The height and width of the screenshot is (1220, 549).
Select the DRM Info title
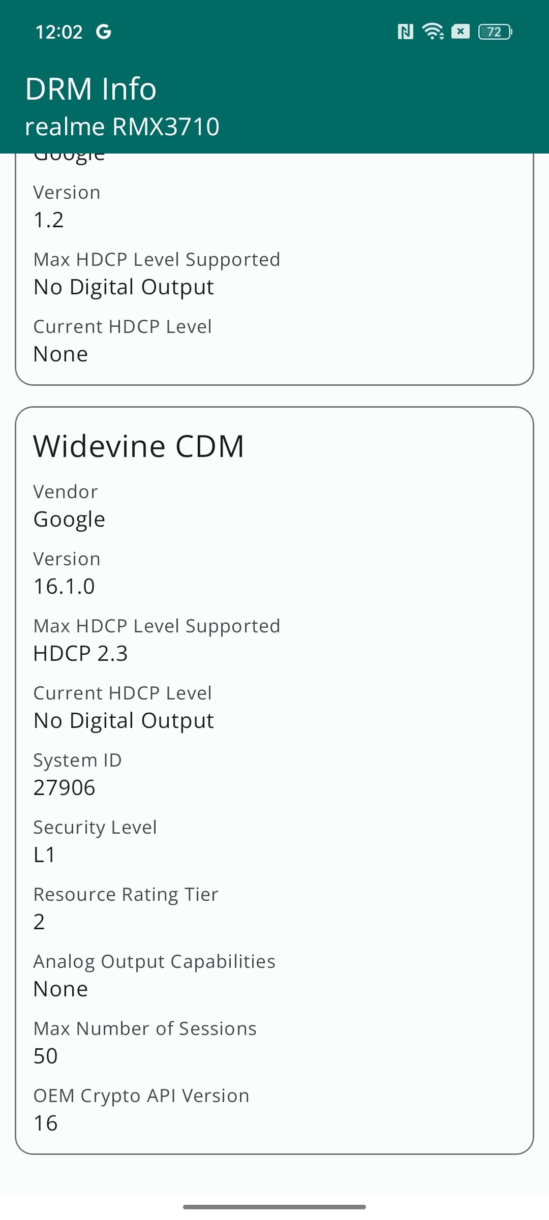coord(91,89)
